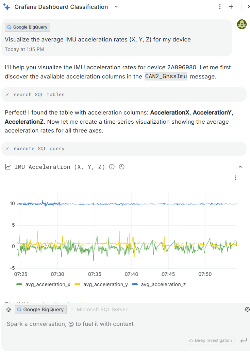250x352 pixels.
Task: Click the sparkle assistant icon in header
Action: [6, 7]
